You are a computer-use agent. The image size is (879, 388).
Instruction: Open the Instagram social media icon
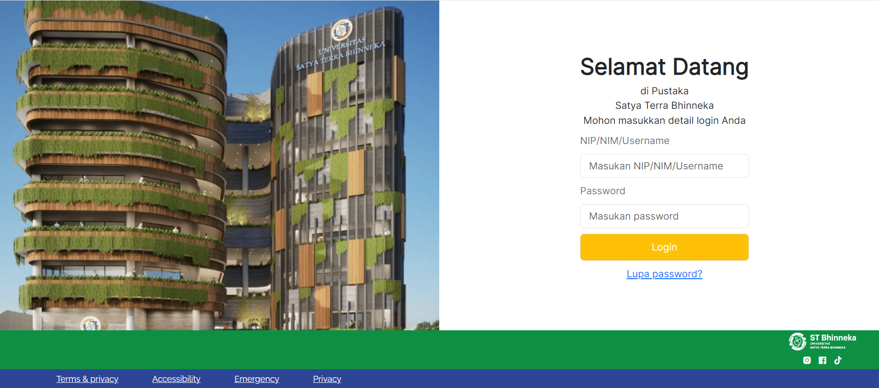807,360
